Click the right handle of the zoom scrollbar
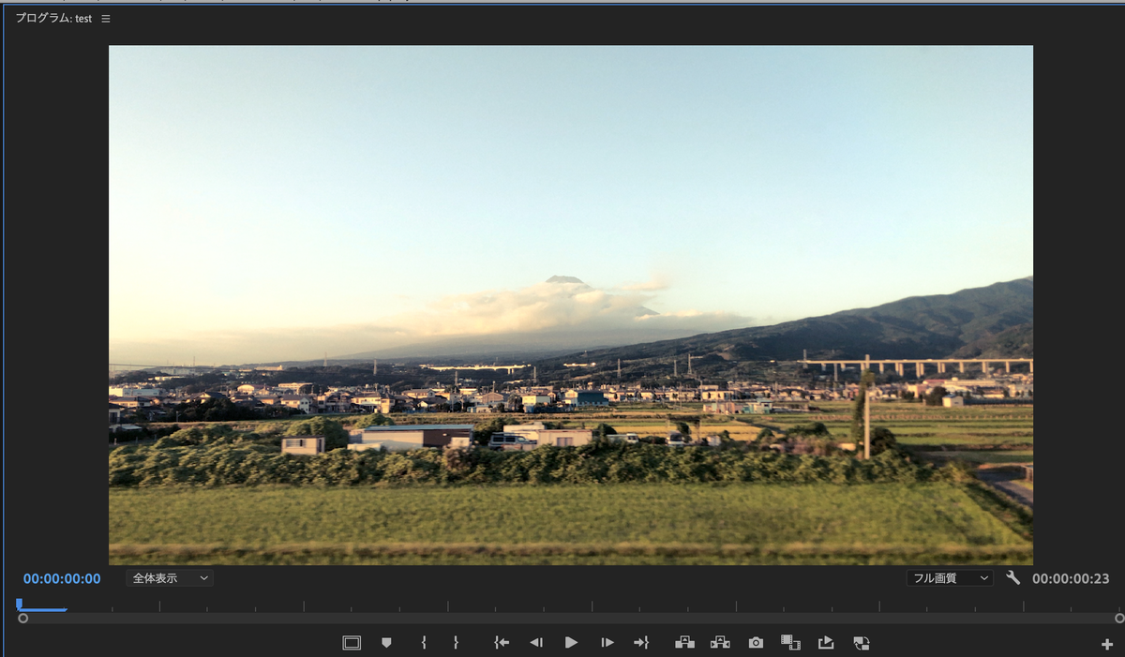1125x657 pixels. coord(1119,619)
